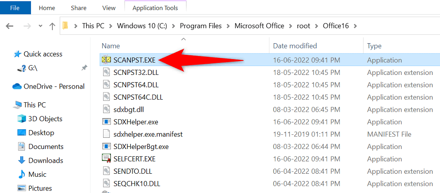Viewport: 440px width, 193px height.
Task: Go back with the back arrow
Action: click(x=9, y=26)
